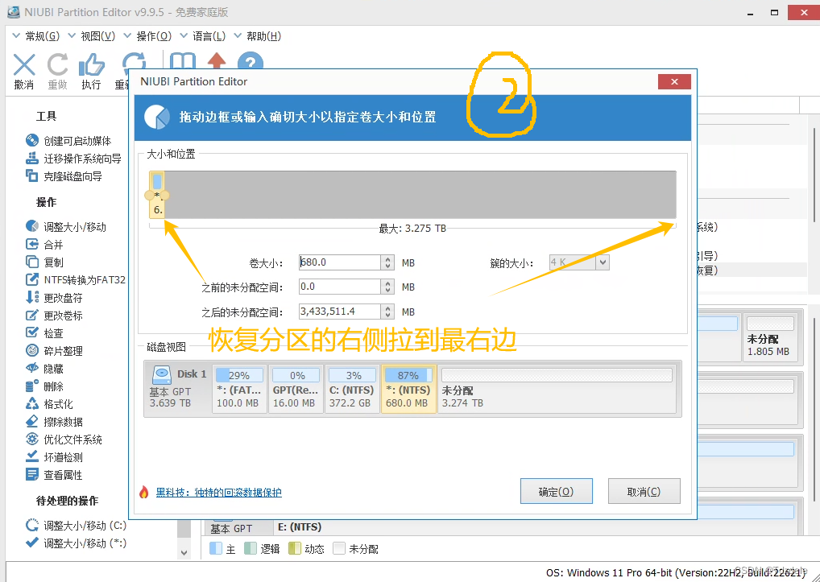
Task: Toggle pending operation 调整大小/移动 (*:)
Action: [77, 543]
